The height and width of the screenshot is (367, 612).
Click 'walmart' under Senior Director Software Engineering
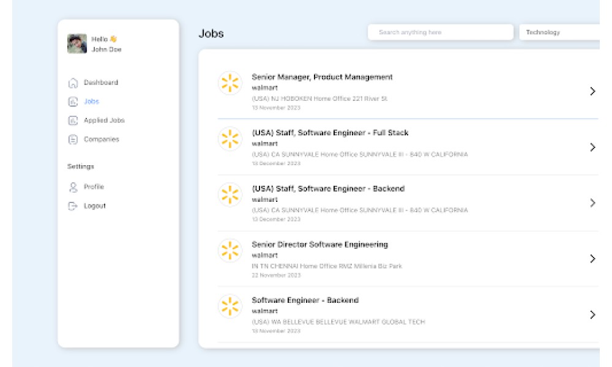(264, 256)
